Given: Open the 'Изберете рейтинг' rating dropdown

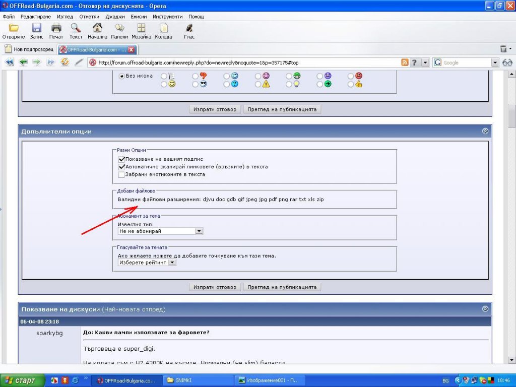Looking at the screenshot, I should 172,263.
